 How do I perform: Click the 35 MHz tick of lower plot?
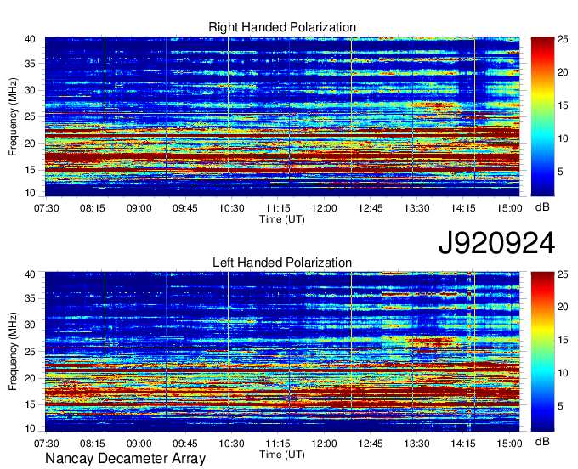tap(30, 298)
